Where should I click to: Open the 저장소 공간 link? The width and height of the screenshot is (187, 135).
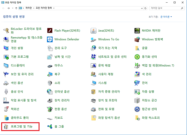(149, 100)
